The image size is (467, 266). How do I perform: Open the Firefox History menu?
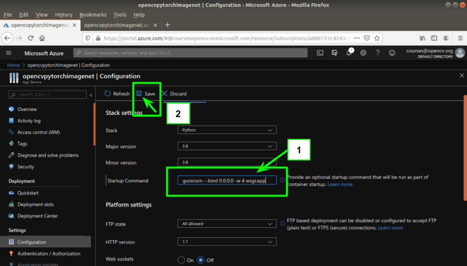(63, 15)
